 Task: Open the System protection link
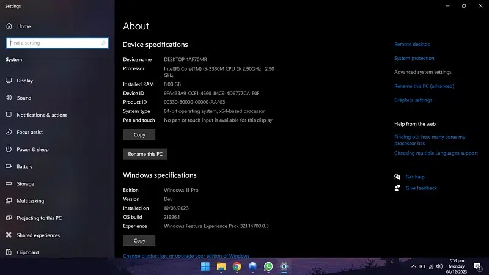click(414, 59)
